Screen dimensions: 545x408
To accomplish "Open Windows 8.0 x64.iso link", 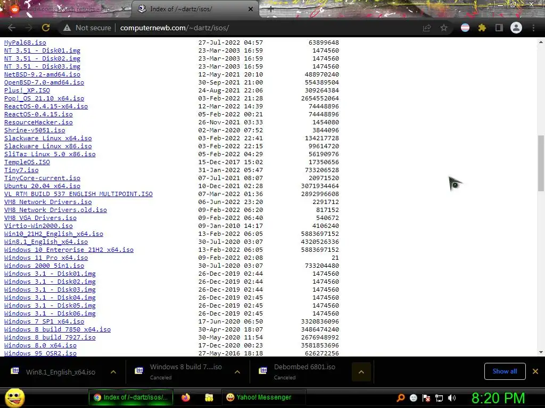I will [40, 346].
